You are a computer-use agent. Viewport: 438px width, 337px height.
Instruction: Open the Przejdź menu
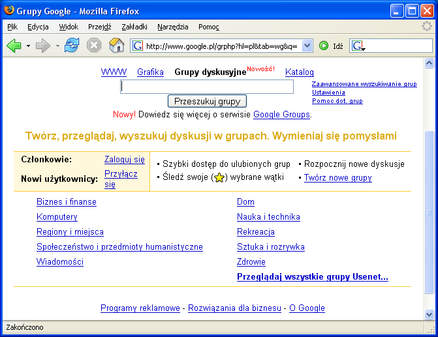pyautogui.click(x=100, y=27)
